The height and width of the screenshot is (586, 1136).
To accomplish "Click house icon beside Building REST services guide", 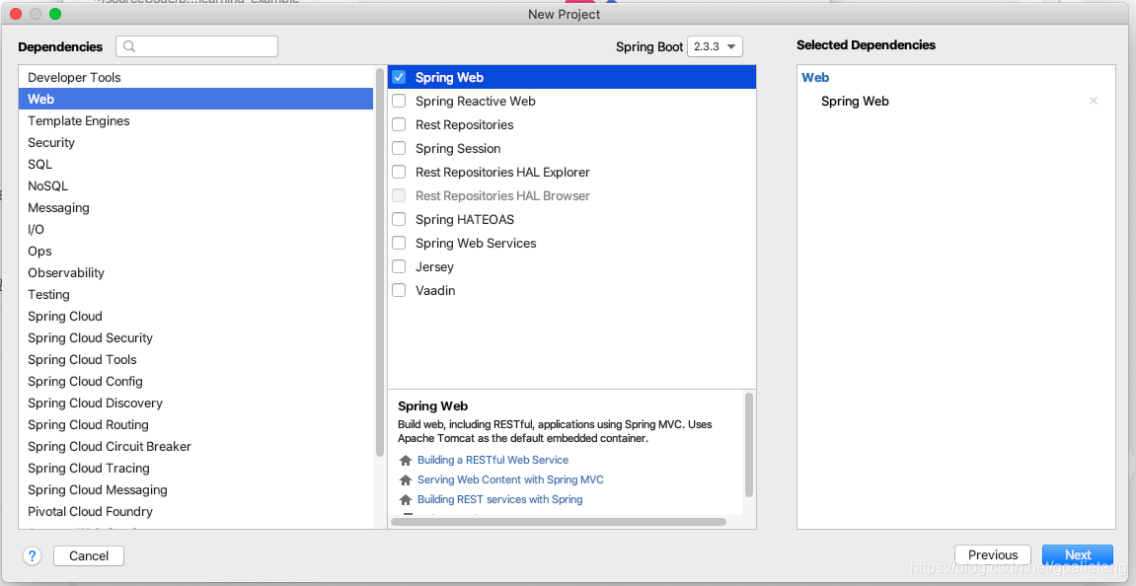I will (x=405, y=499).
